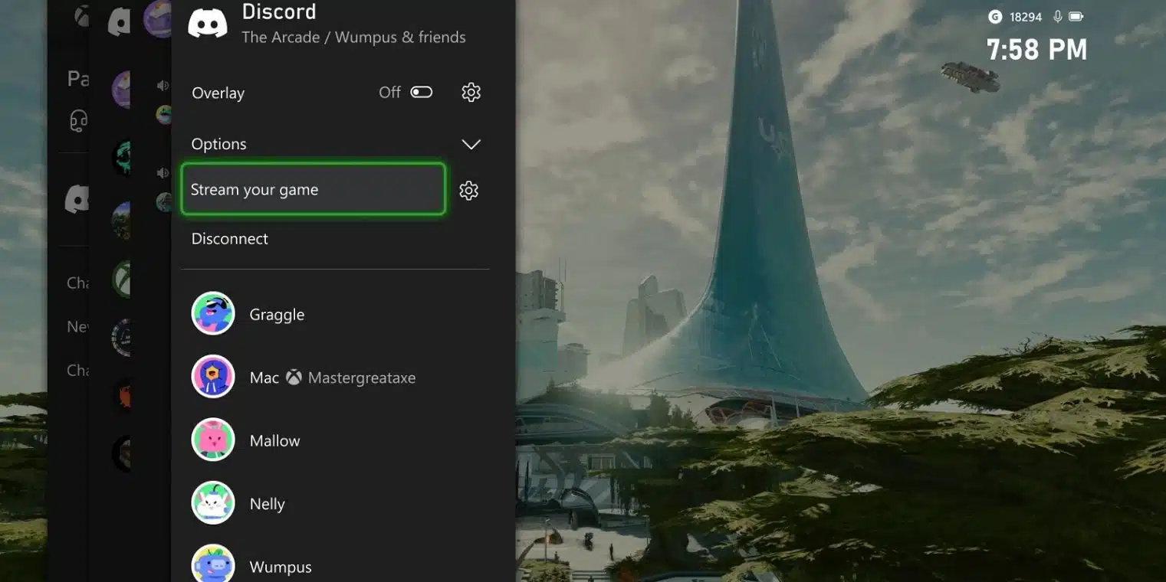Click the Mac name
Screen dimensions: 1166x582
264,378
